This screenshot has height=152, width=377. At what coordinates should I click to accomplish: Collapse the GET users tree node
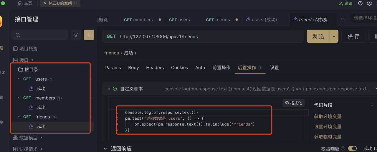tap(19, 79)
